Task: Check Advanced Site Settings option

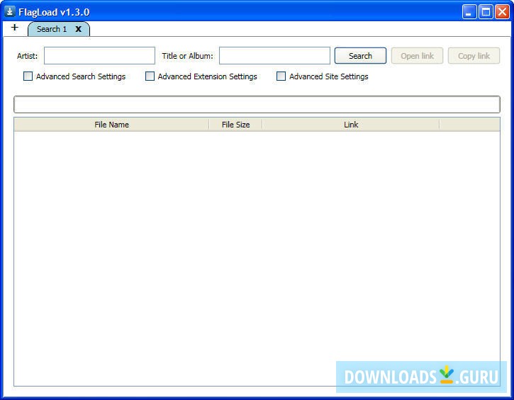Action: tap(281, 76)
